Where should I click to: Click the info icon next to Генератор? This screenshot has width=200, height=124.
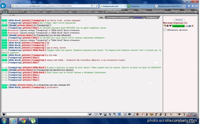point(190,26)
